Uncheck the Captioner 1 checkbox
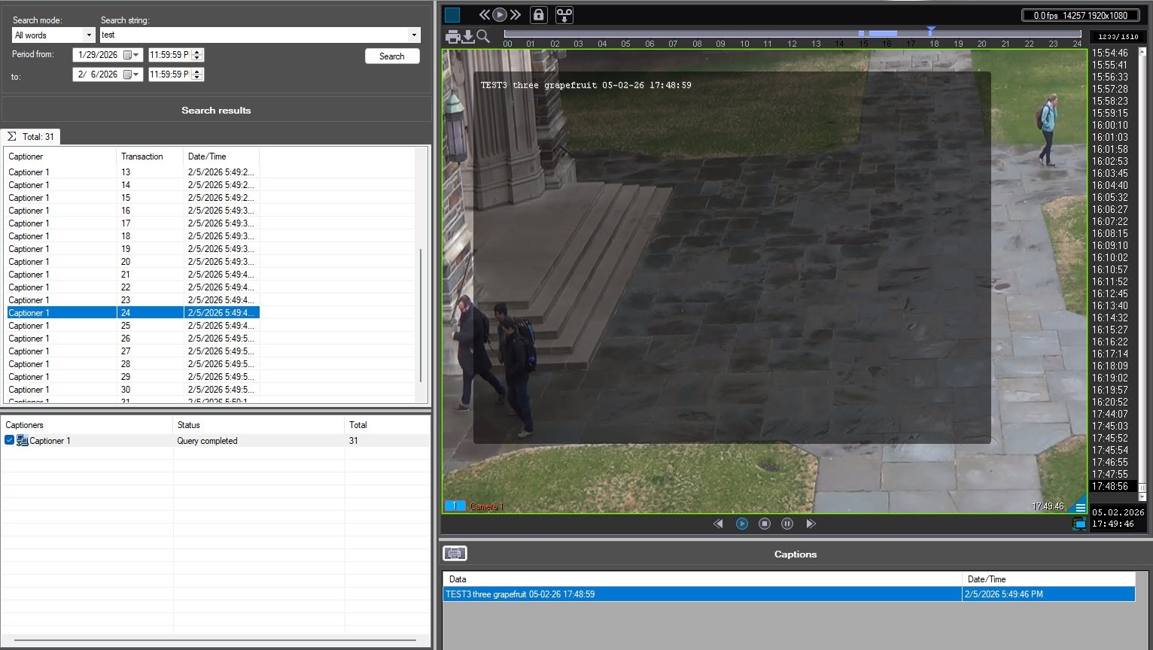 [10, 441]
